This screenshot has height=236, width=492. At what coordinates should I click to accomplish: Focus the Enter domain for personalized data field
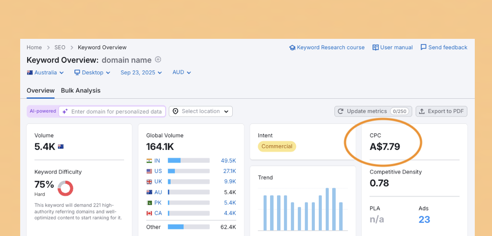coord(116,112)
